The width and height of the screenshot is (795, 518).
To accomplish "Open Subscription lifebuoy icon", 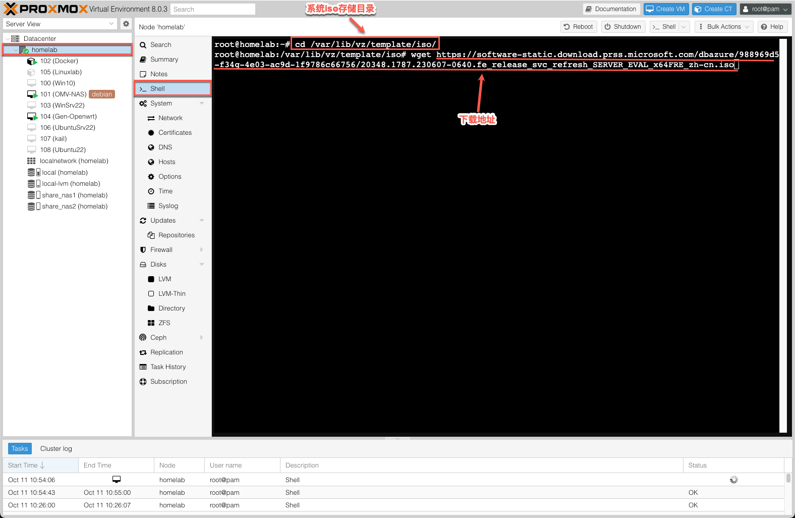I will (143, 382).
